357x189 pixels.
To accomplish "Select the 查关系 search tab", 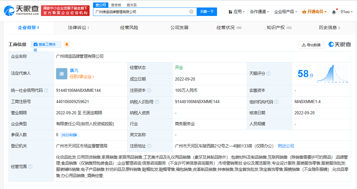I will (132, 5).
